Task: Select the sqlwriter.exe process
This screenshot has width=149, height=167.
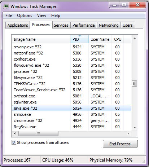Action: pyautogui.click(x=71, y=102)
